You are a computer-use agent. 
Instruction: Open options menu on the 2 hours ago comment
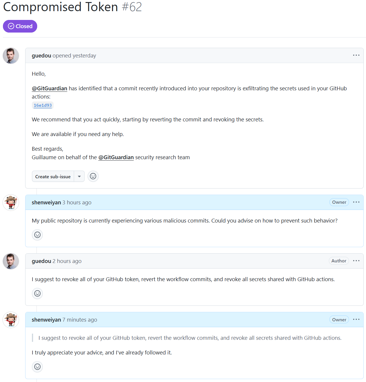tap(356, 261)
